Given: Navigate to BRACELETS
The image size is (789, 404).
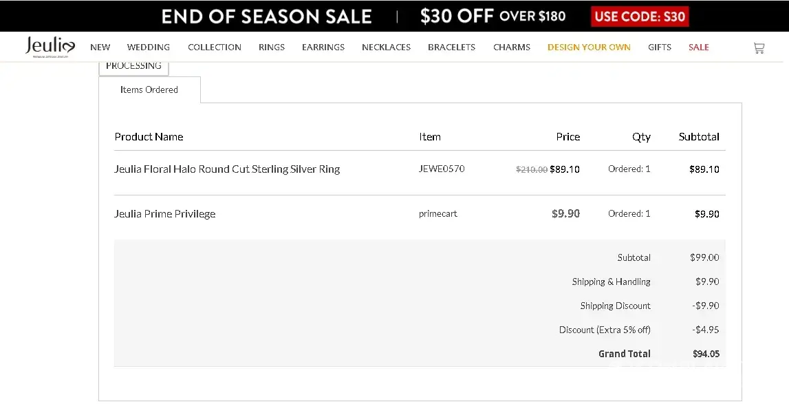Looking at the screenshot, I should (451, 47).
